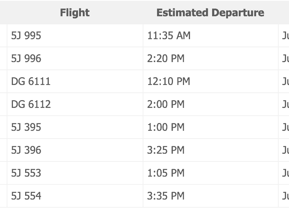Select the DG 6111 flight cell
The height and width of the screenshot is (218, 289).
[31, 82]
